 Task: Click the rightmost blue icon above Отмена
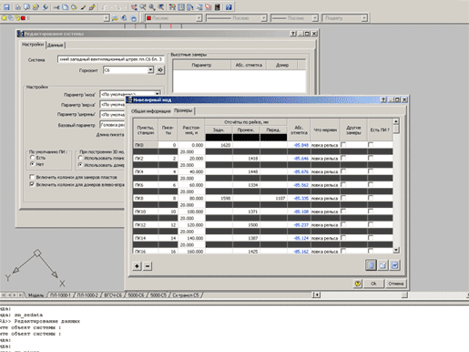click(x=394, y=265)
